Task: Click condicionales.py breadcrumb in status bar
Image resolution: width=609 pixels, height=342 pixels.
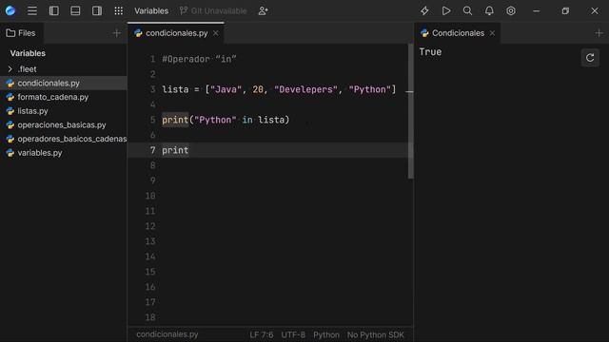Action: (167, 334)
